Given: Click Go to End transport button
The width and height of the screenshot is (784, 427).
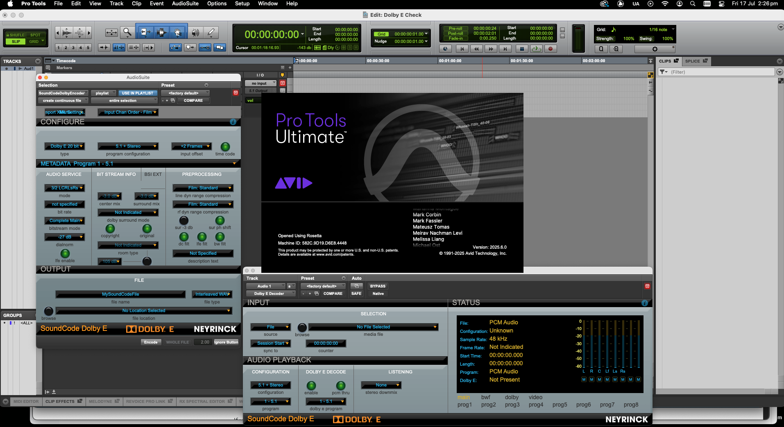Looking at the screenshot, I should tap(505, 49).
